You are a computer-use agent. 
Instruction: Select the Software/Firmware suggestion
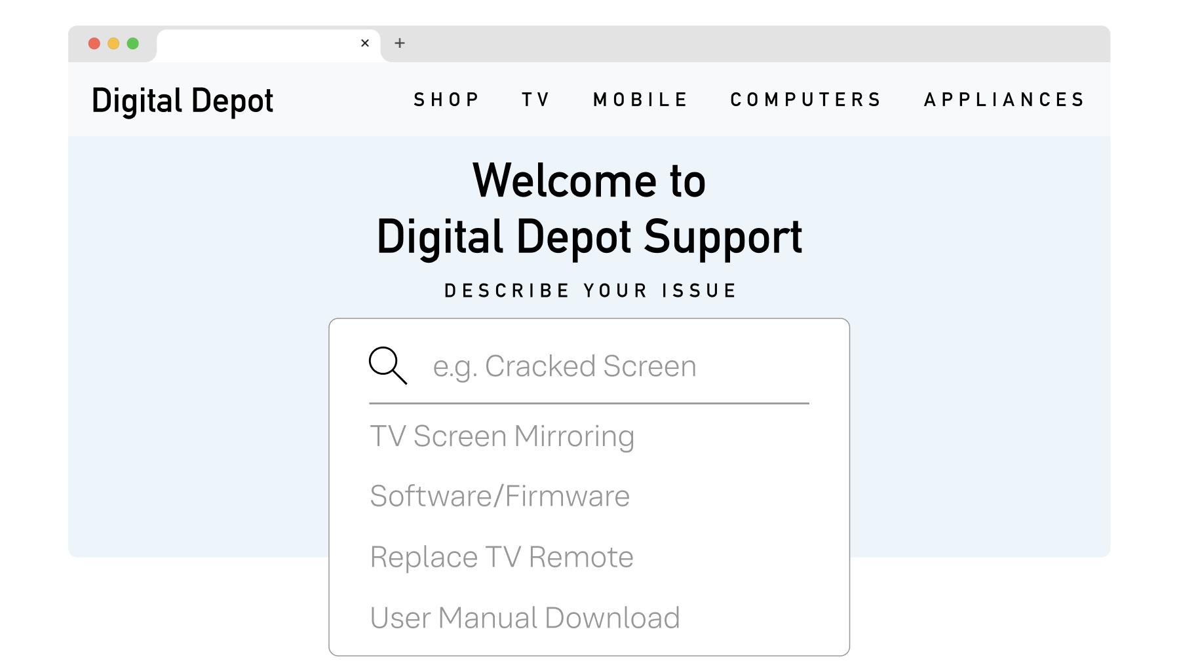499,496
